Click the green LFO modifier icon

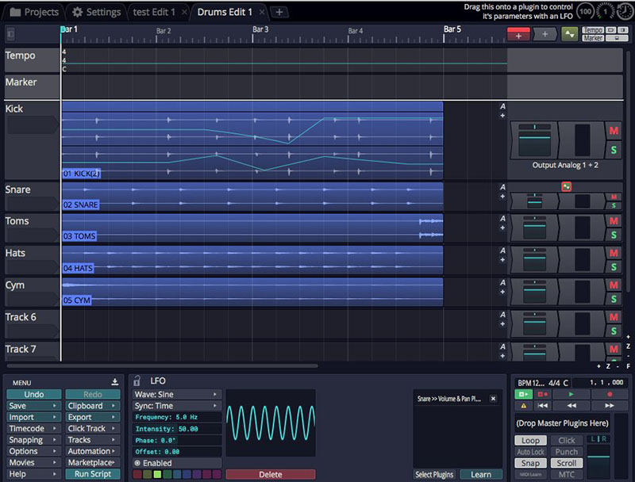point(569,34)
